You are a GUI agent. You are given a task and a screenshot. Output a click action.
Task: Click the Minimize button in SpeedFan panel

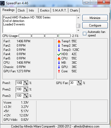pos(95,18)
